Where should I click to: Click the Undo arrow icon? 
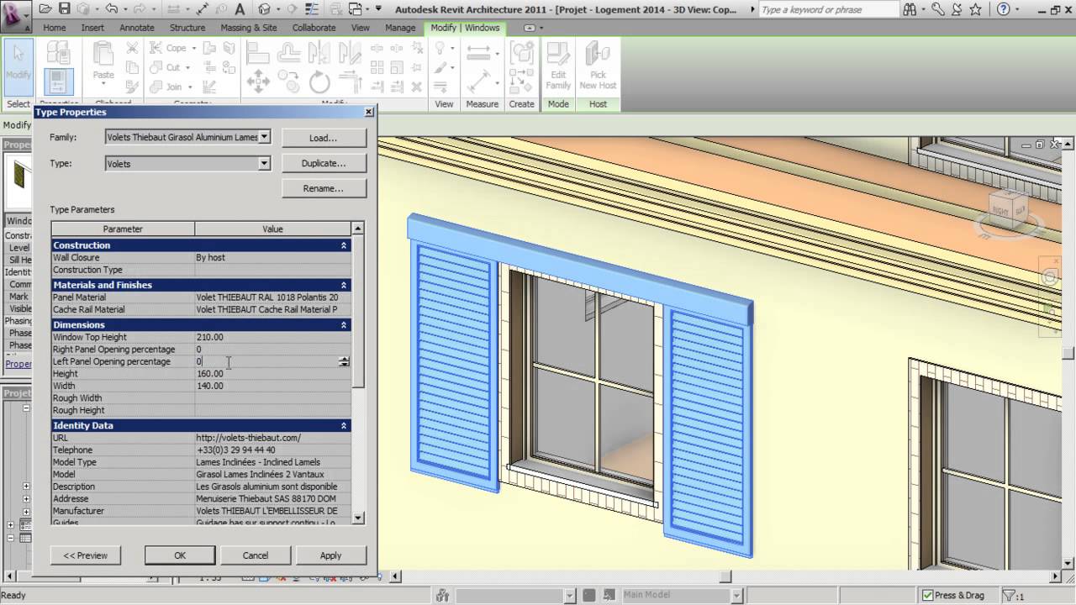click(112, 9)
